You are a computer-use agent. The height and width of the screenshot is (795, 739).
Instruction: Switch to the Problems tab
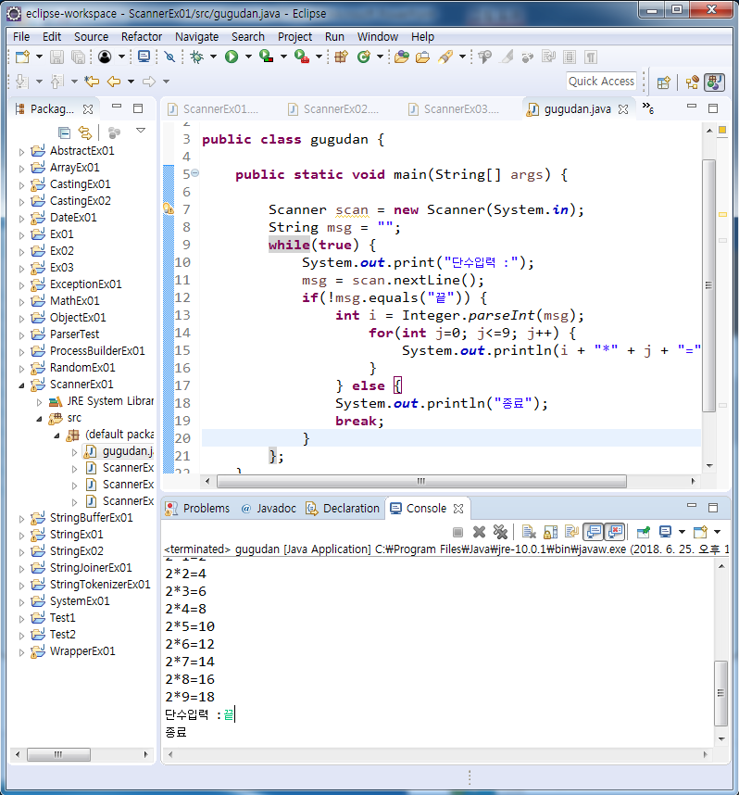click(x=197, y=509)
